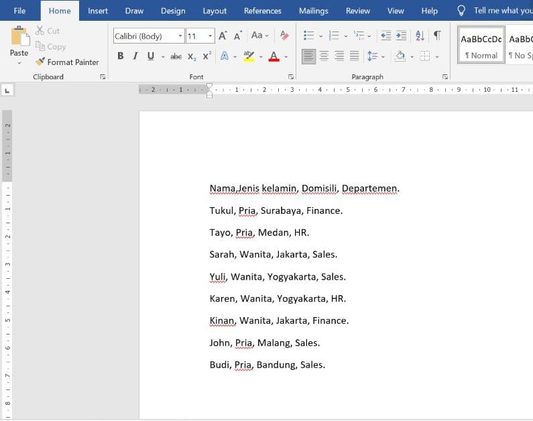
Task: Toggle Align Left paragraph alignment
Action: pos(308,56)
